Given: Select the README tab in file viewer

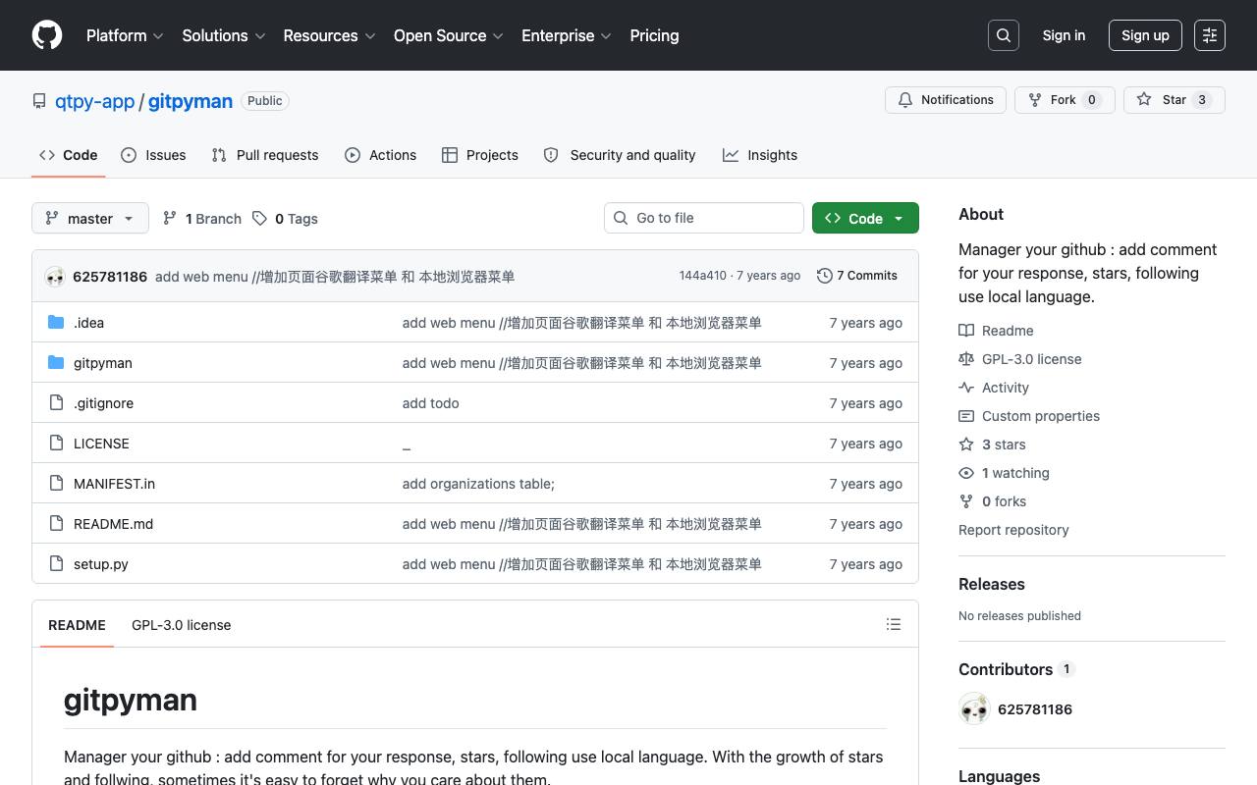Looking at the screenshot, I should pos(77,625).
